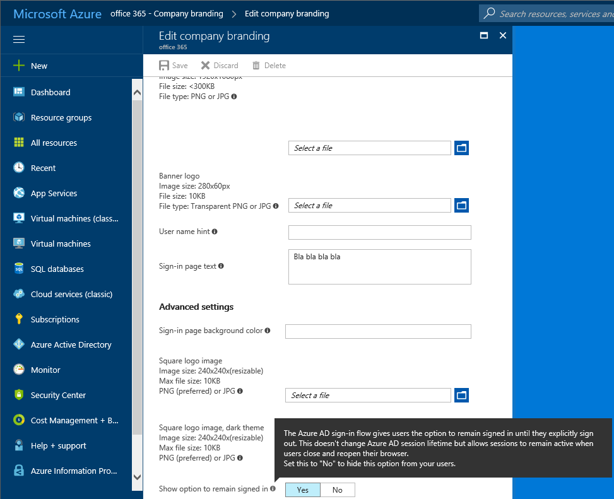Open Azure Information Protection lock icon
Image resolution: width=614 pixels, height=499 pixels.
[x=19, y=471]
